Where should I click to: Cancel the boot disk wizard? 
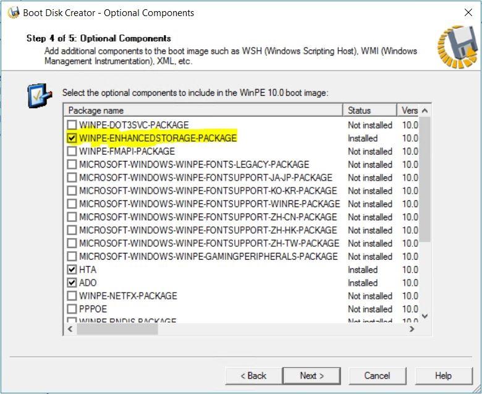pos(377,375)
